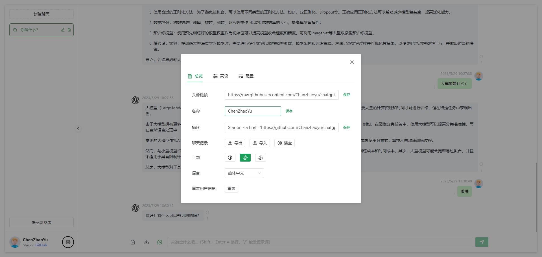Clear chat records with 清空 button
The height and width of the screenshot is (257, 542).
pyautogui.click(x=285, y=143)
